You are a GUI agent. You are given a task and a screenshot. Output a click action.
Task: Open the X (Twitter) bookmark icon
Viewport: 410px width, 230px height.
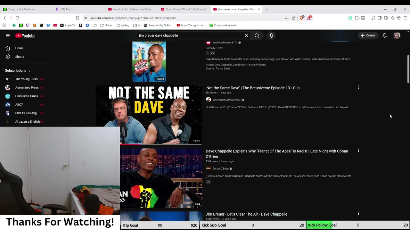[x=41, y=25]
